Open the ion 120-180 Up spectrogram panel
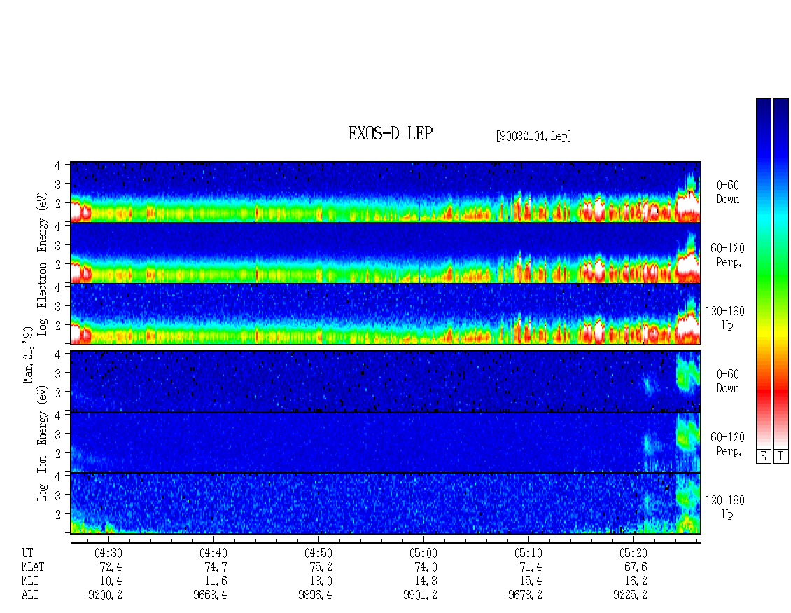Viewport: 791px width, 613px height. [386, 504]
